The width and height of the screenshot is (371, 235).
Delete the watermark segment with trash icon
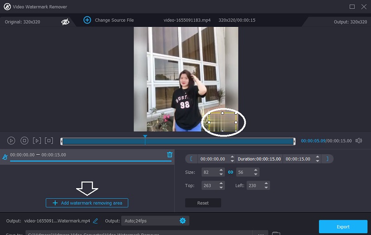(x=170, y=155)
